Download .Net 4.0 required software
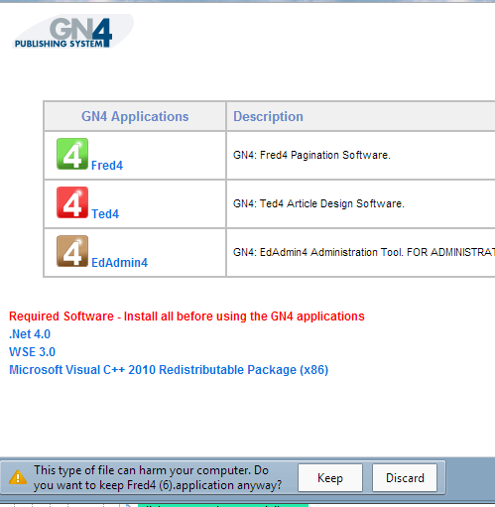The height and width of the screenshot is (507, 495). click(30, 334)
